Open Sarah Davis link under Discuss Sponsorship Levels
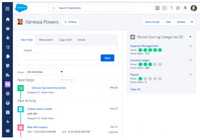The width and height of the screenshot is (200, 140). 48,92
